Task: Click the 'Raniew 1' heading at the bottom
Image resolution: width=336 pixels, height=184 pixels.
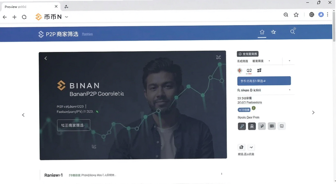Action: coord(54,175)
